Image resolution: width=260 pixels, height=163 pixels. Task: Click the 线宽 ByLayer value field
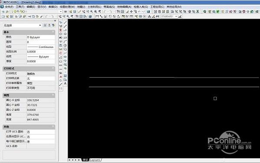click(x=41, y=56)
